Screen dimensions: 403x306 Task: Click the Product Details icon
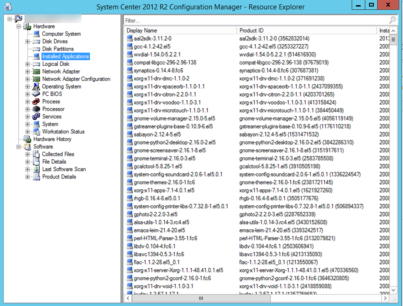[x=37, y=177]
